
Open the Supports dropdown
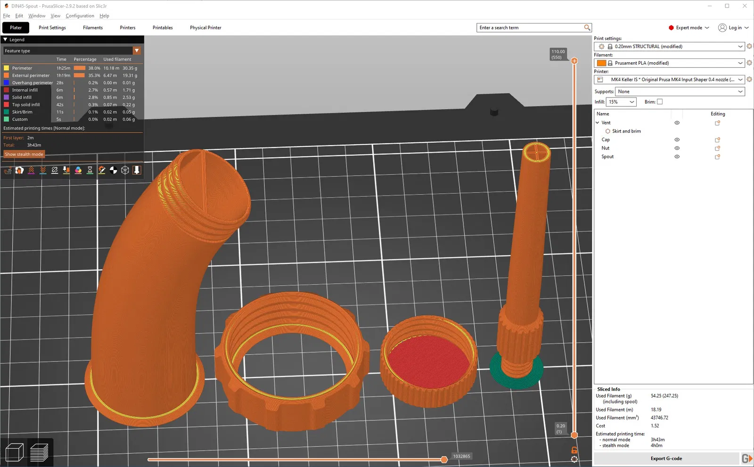click(680, 91)
